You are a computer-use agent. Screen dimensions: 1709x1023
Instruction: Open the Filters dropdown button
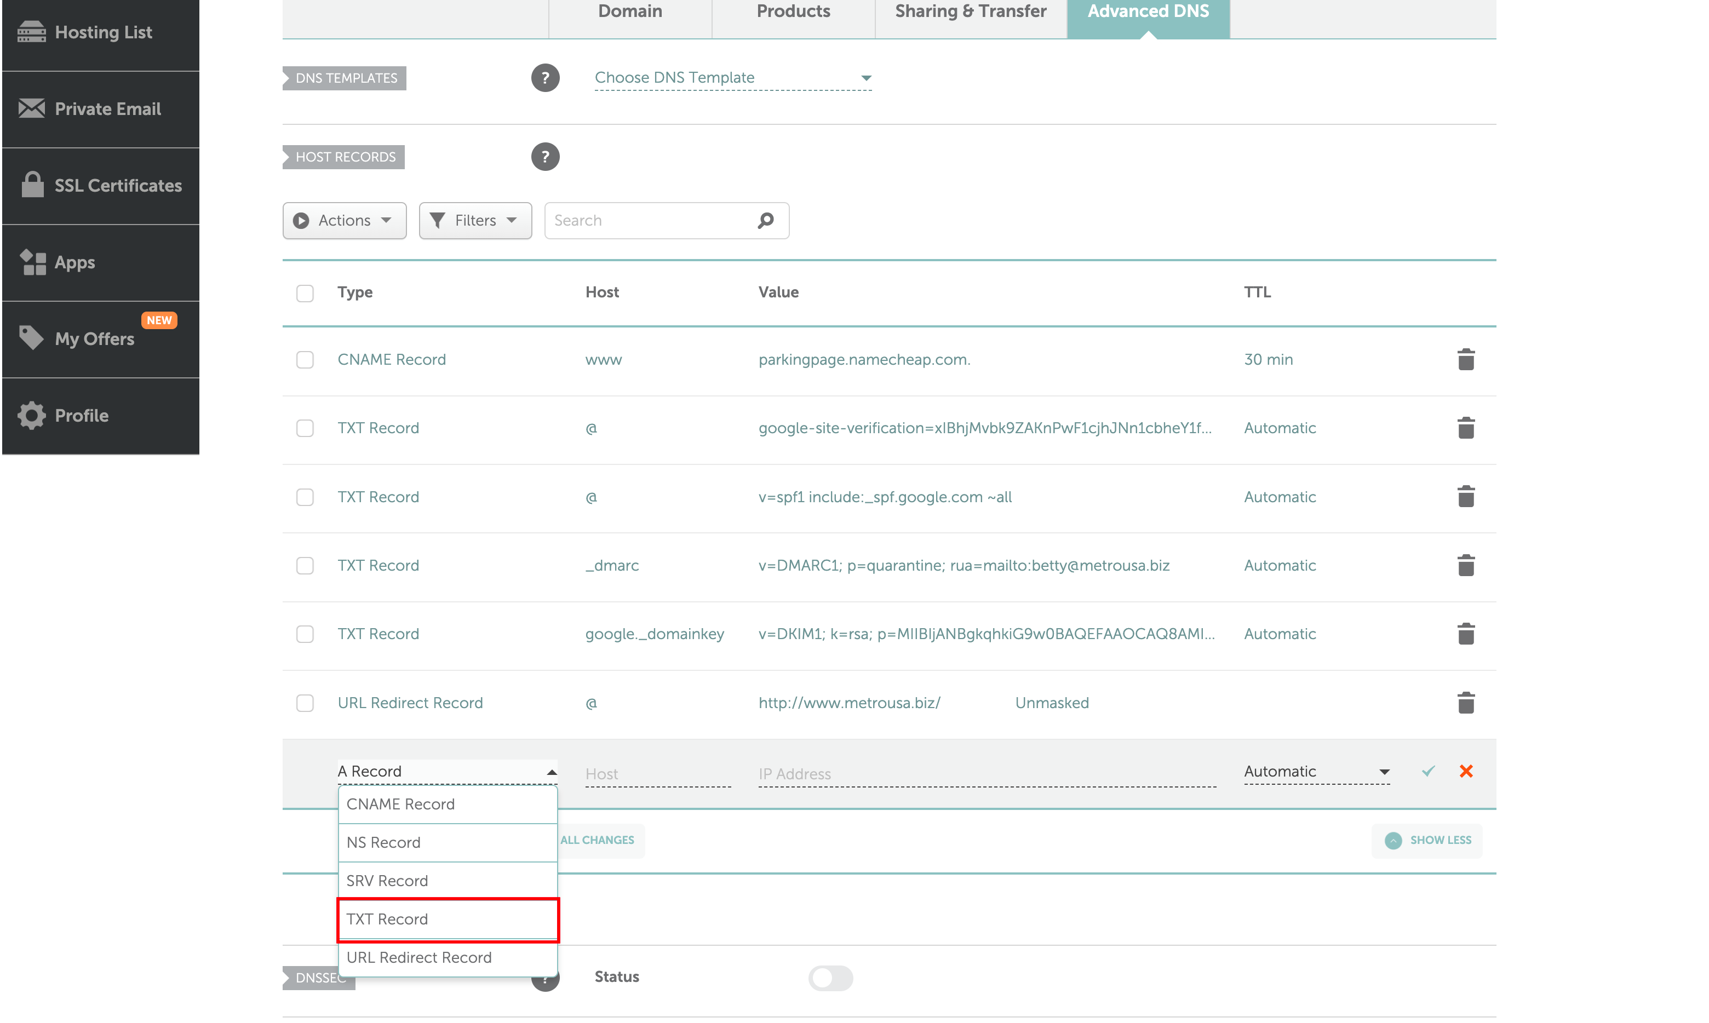point(475,221)
